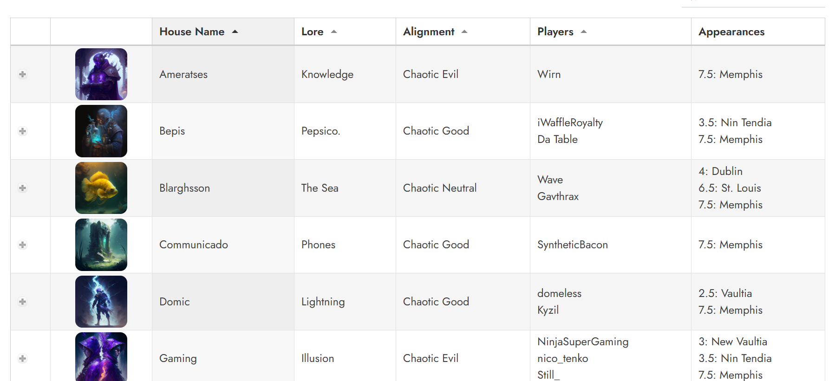Click the Domic row plus icon
The height and width of the screenshot is (381, 835).
tap(22, 302)
